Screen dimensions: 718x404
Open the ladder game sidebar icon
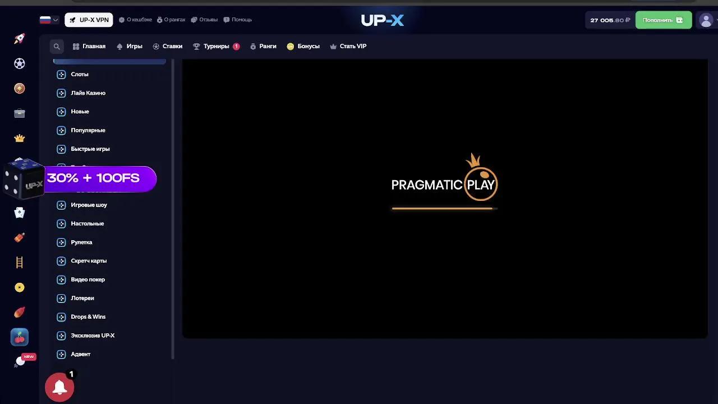pyautogui.click(x=20, y=262)
